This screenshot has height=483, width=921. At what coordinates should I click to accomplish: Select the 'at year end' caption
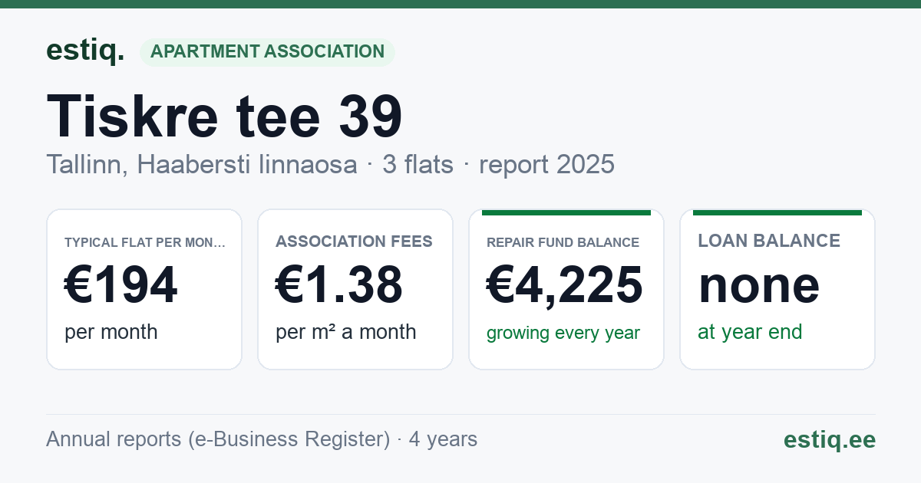(x=750, y=332)
